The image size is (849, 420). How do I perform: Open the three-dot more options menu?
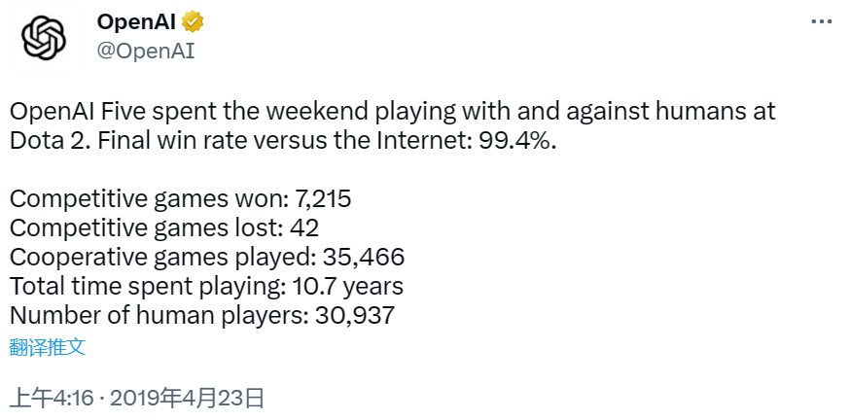[821, 21]
